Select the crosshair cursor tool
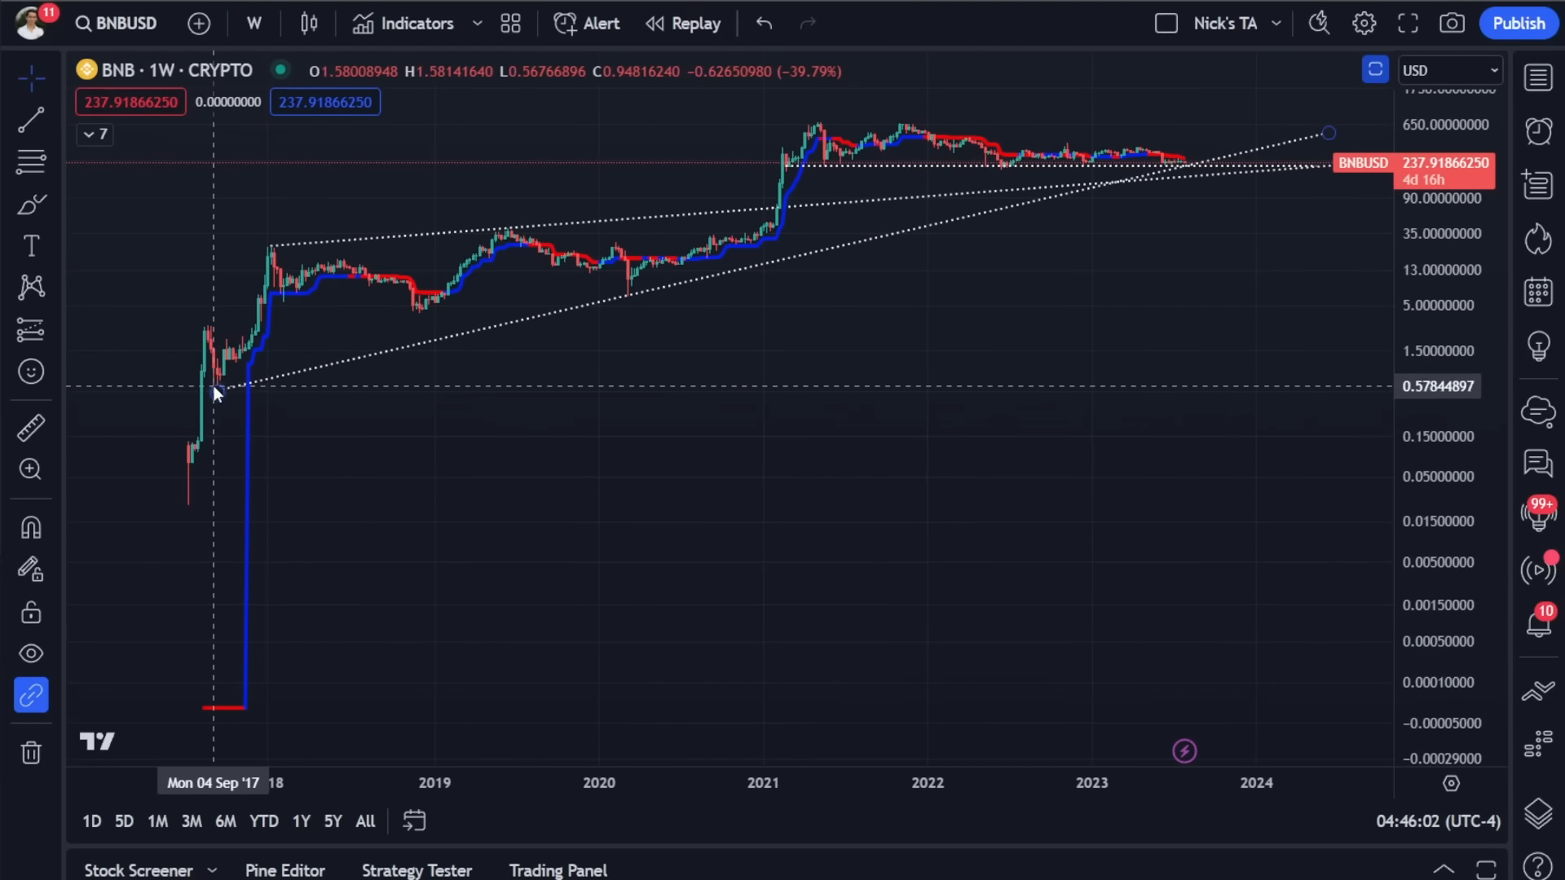The width and height of the screenshot is (1565, 880). pyautogui.click(x=31, y=78)
